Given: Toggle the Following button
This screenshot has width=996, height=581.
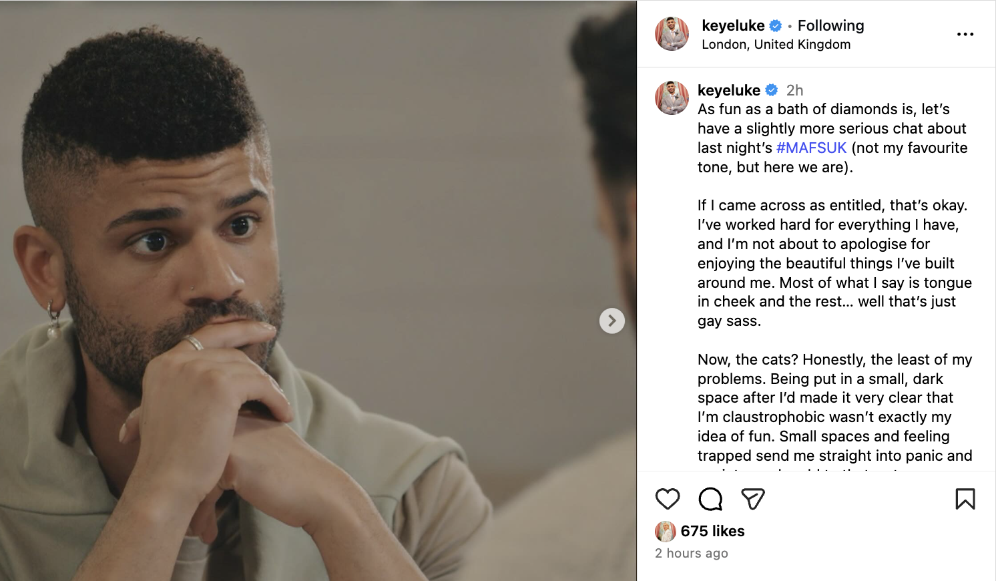Looking at the screenshot, I should click(x=830, y=26).
